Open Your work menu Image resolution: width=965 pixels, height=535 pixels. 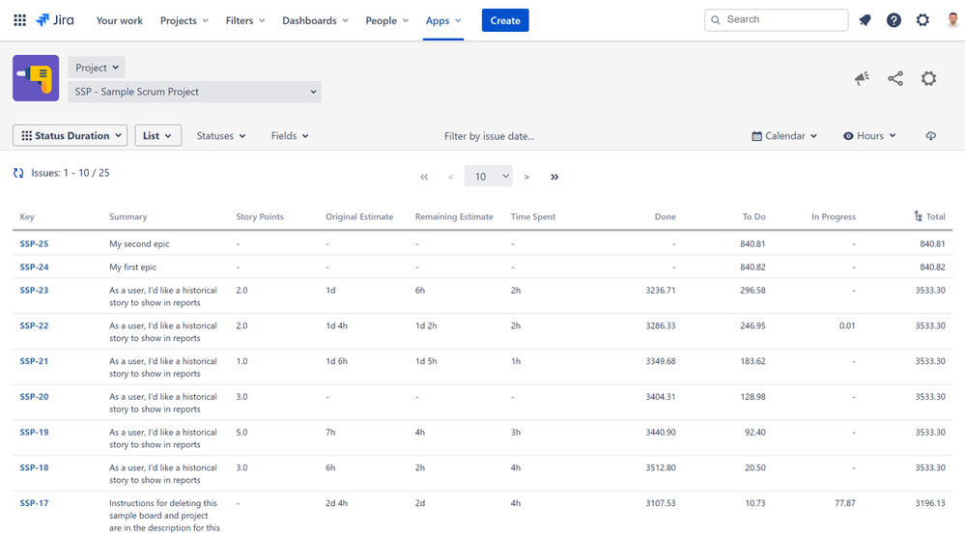pos(120,20)
